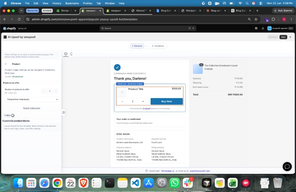The width and height of the screenshot is (296, 192).
Task: Open the Aimbrill tab group
Action: click(x=47, y=11)
